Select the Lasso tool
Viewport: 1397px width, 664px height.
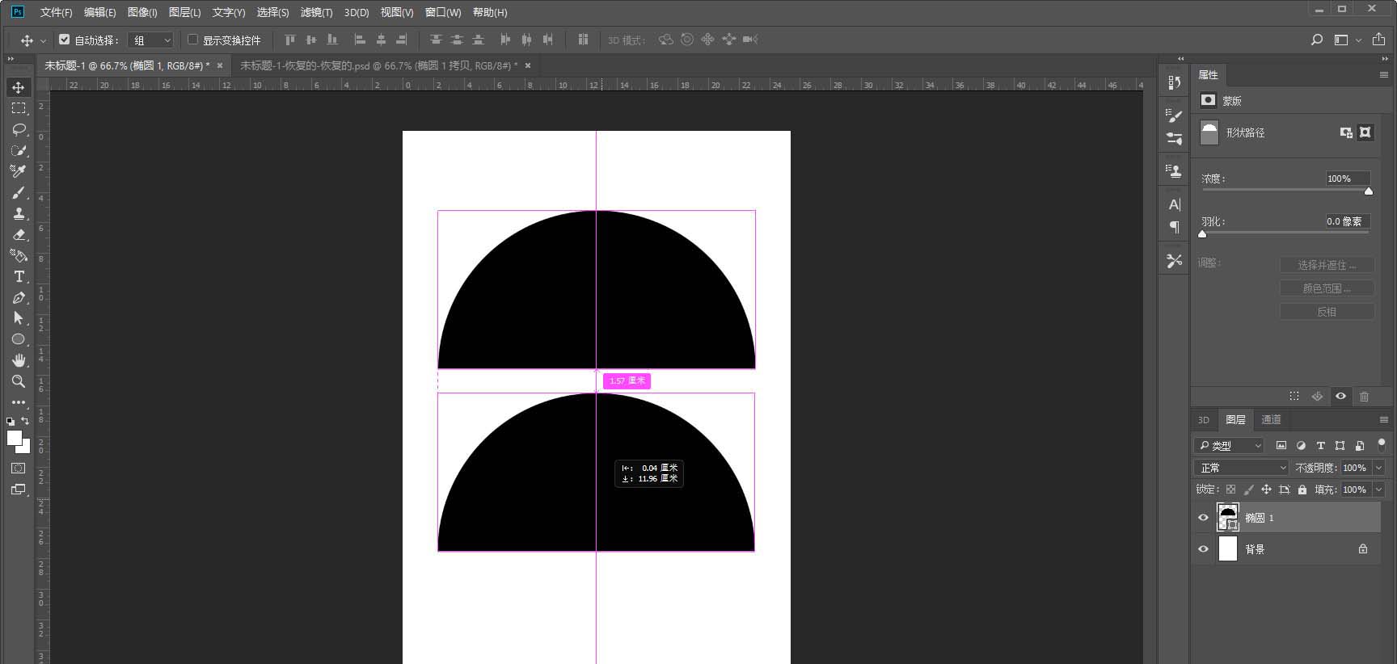(18, 129)
